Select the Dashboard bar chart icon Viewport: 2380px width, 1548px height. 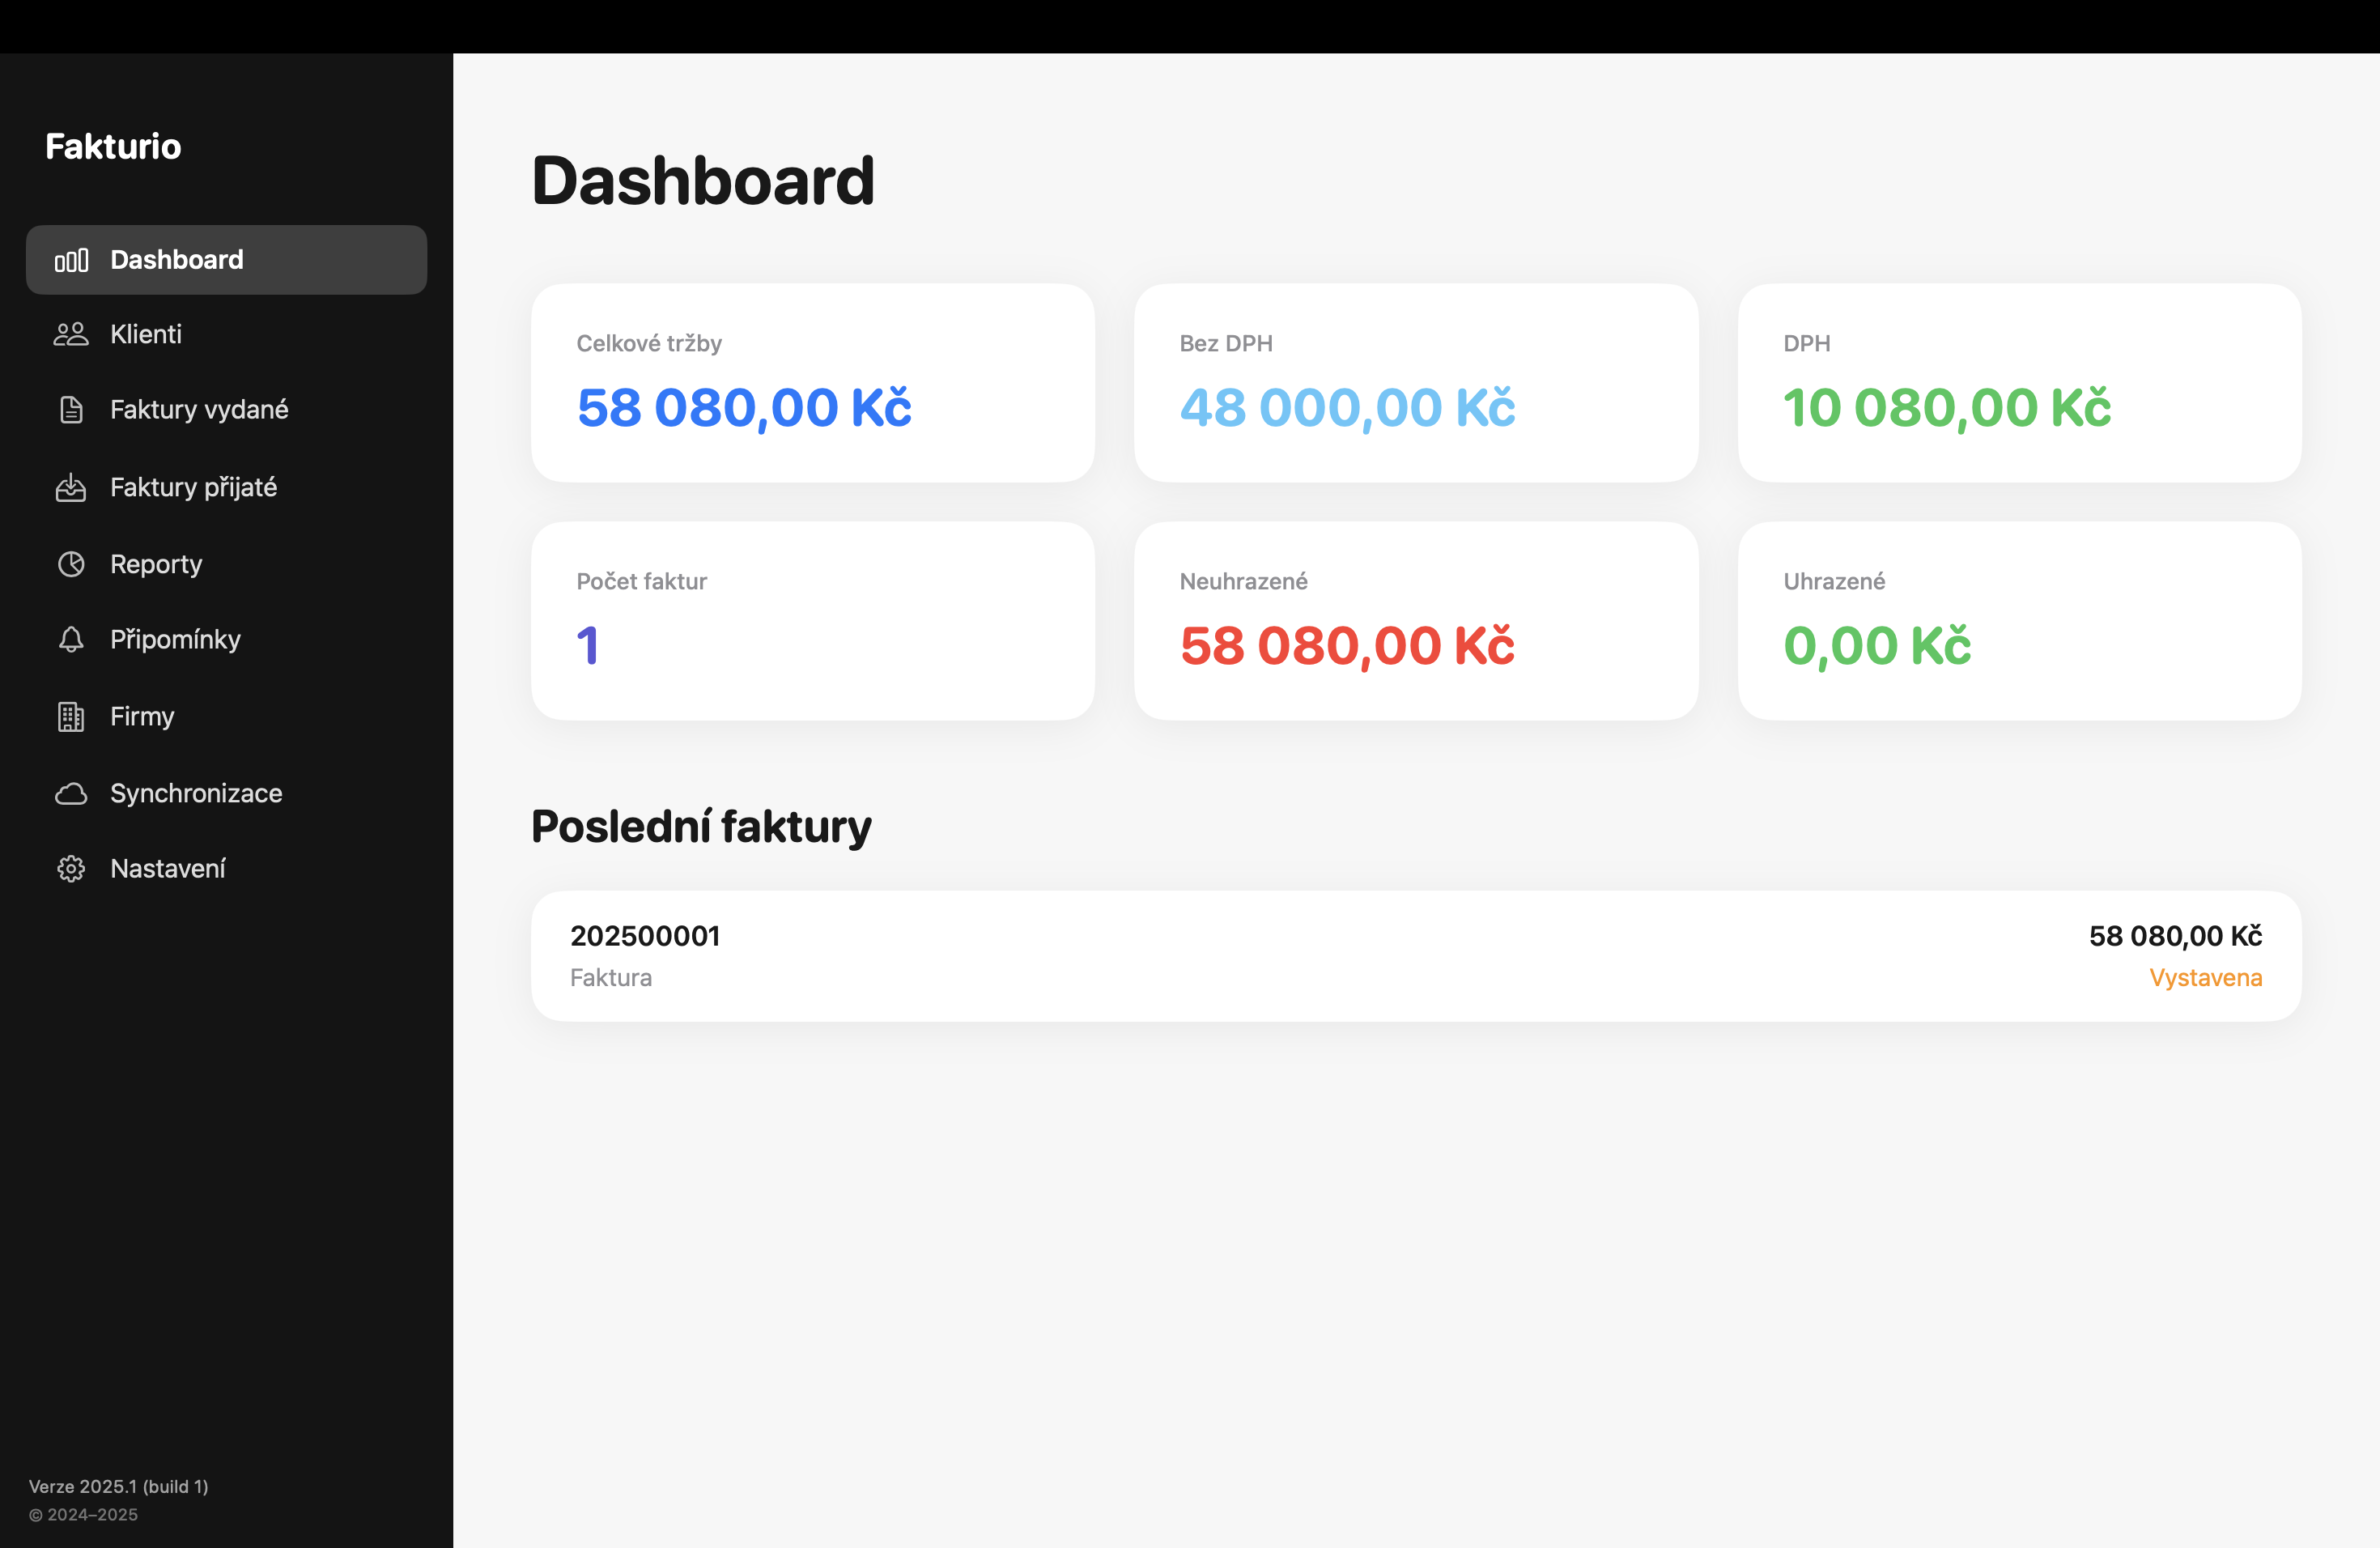coord(71,259)
